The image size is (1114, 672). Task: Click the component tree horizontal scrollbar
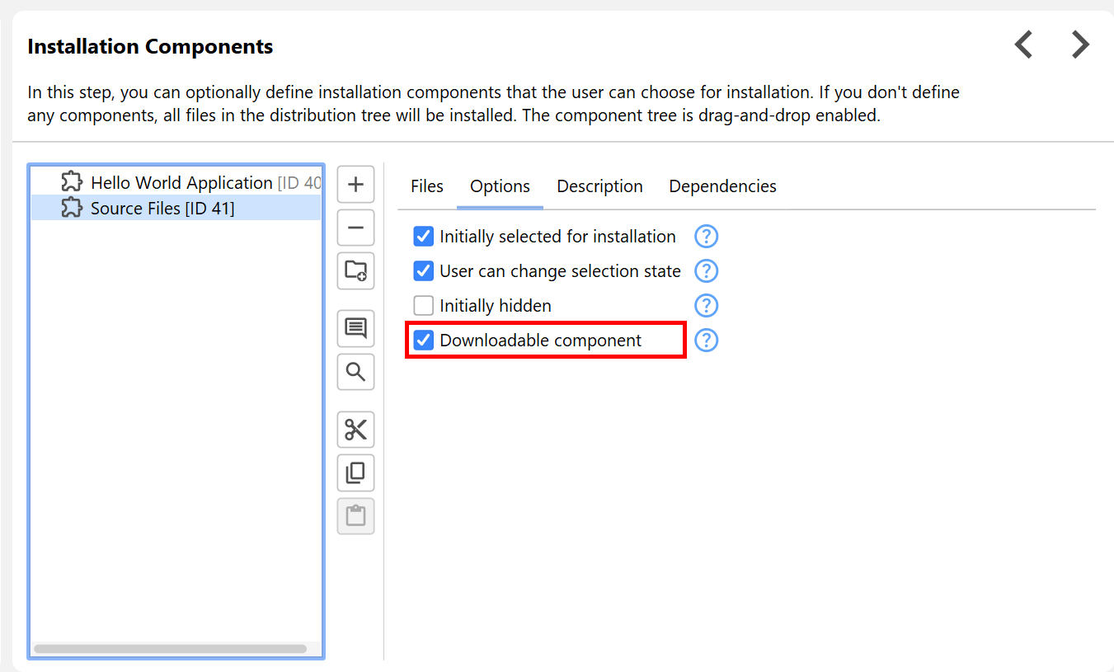click(x=170, y=649)
